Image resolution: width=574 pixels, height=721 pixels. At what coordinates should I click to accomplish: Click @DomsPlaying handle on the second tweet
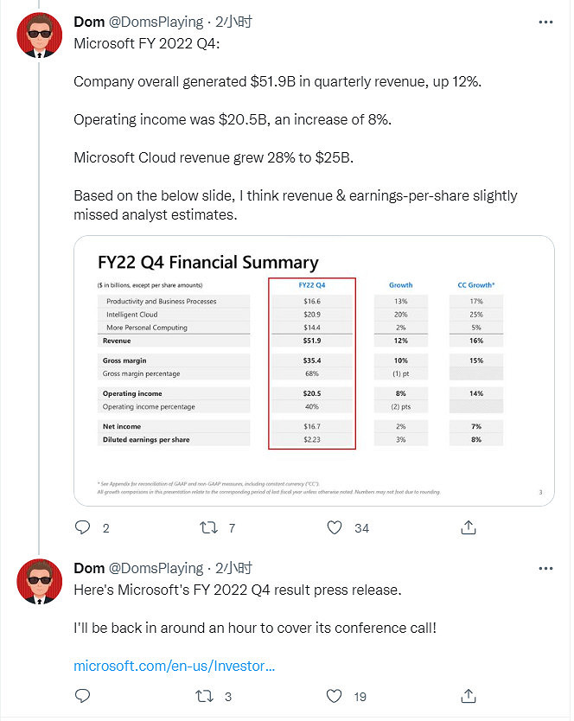pos(156,568)
